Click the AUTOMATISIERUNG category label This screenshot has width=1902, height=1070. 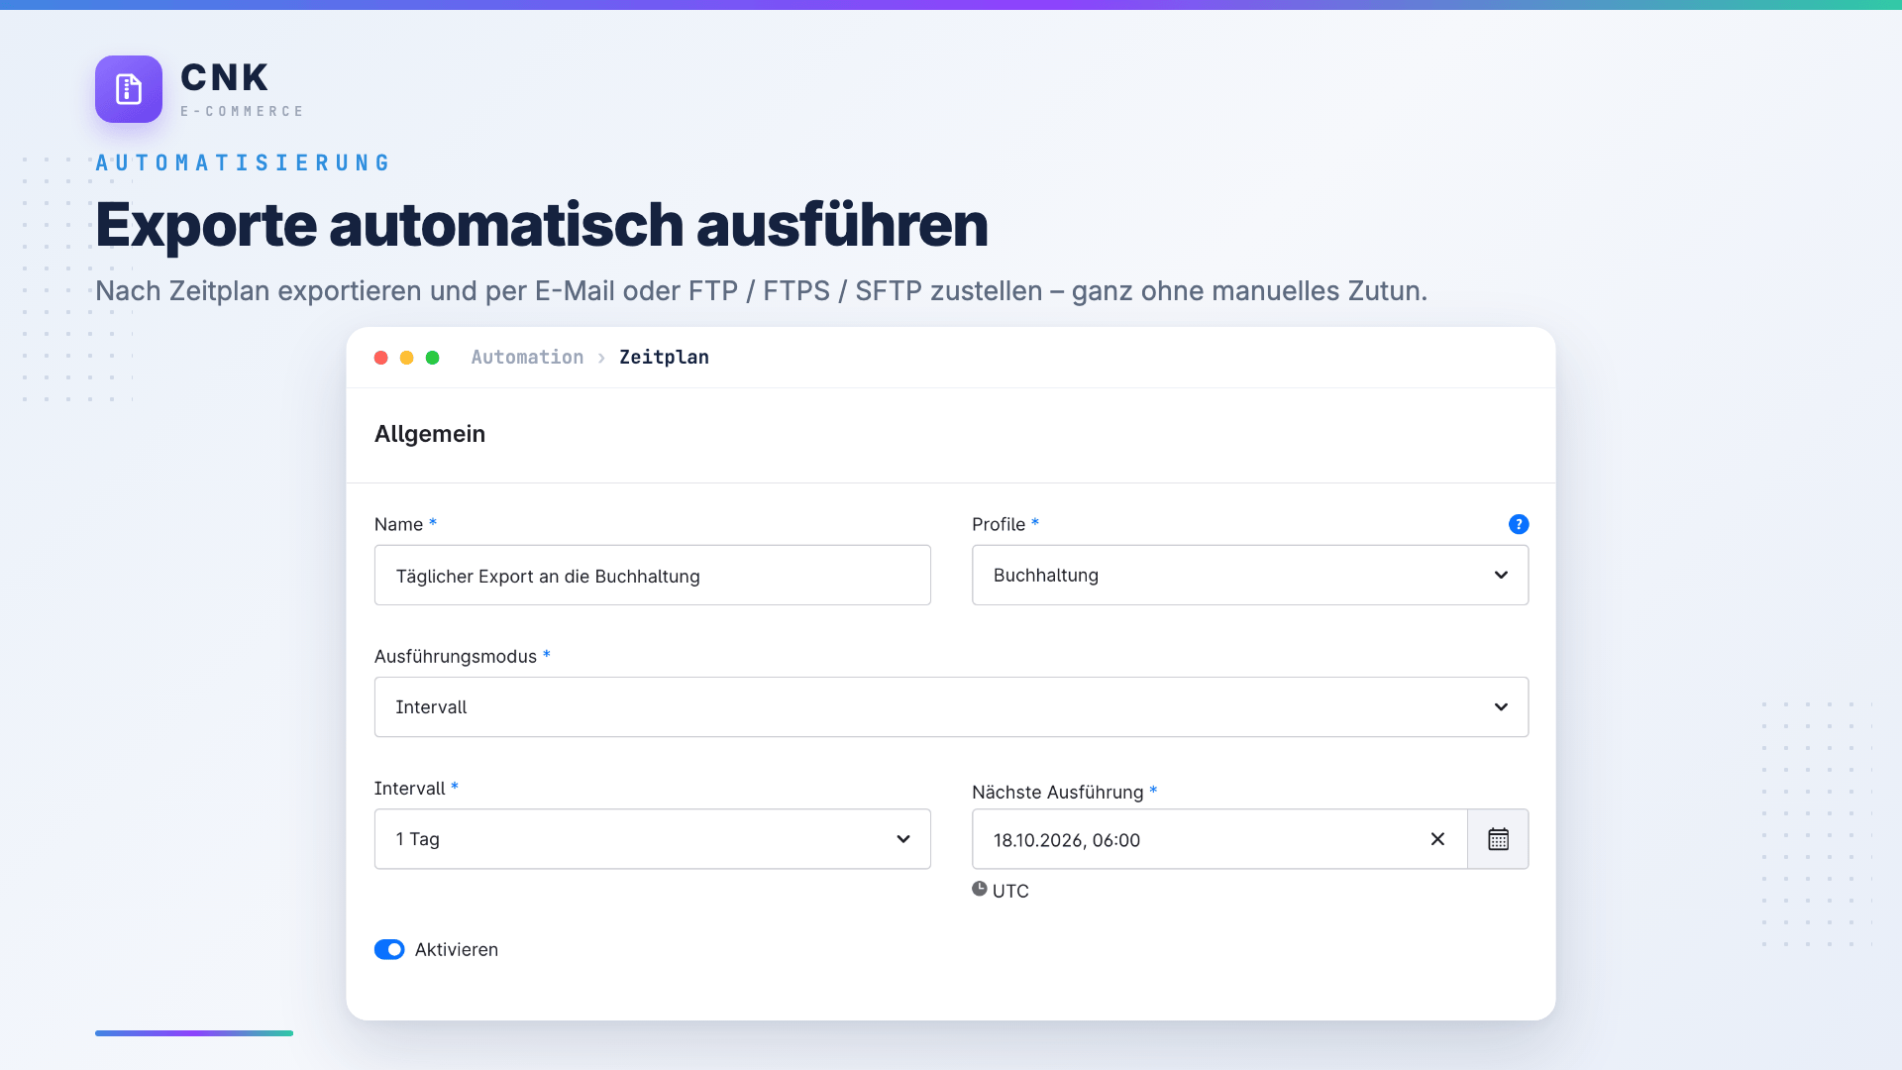tap(243, 162)
